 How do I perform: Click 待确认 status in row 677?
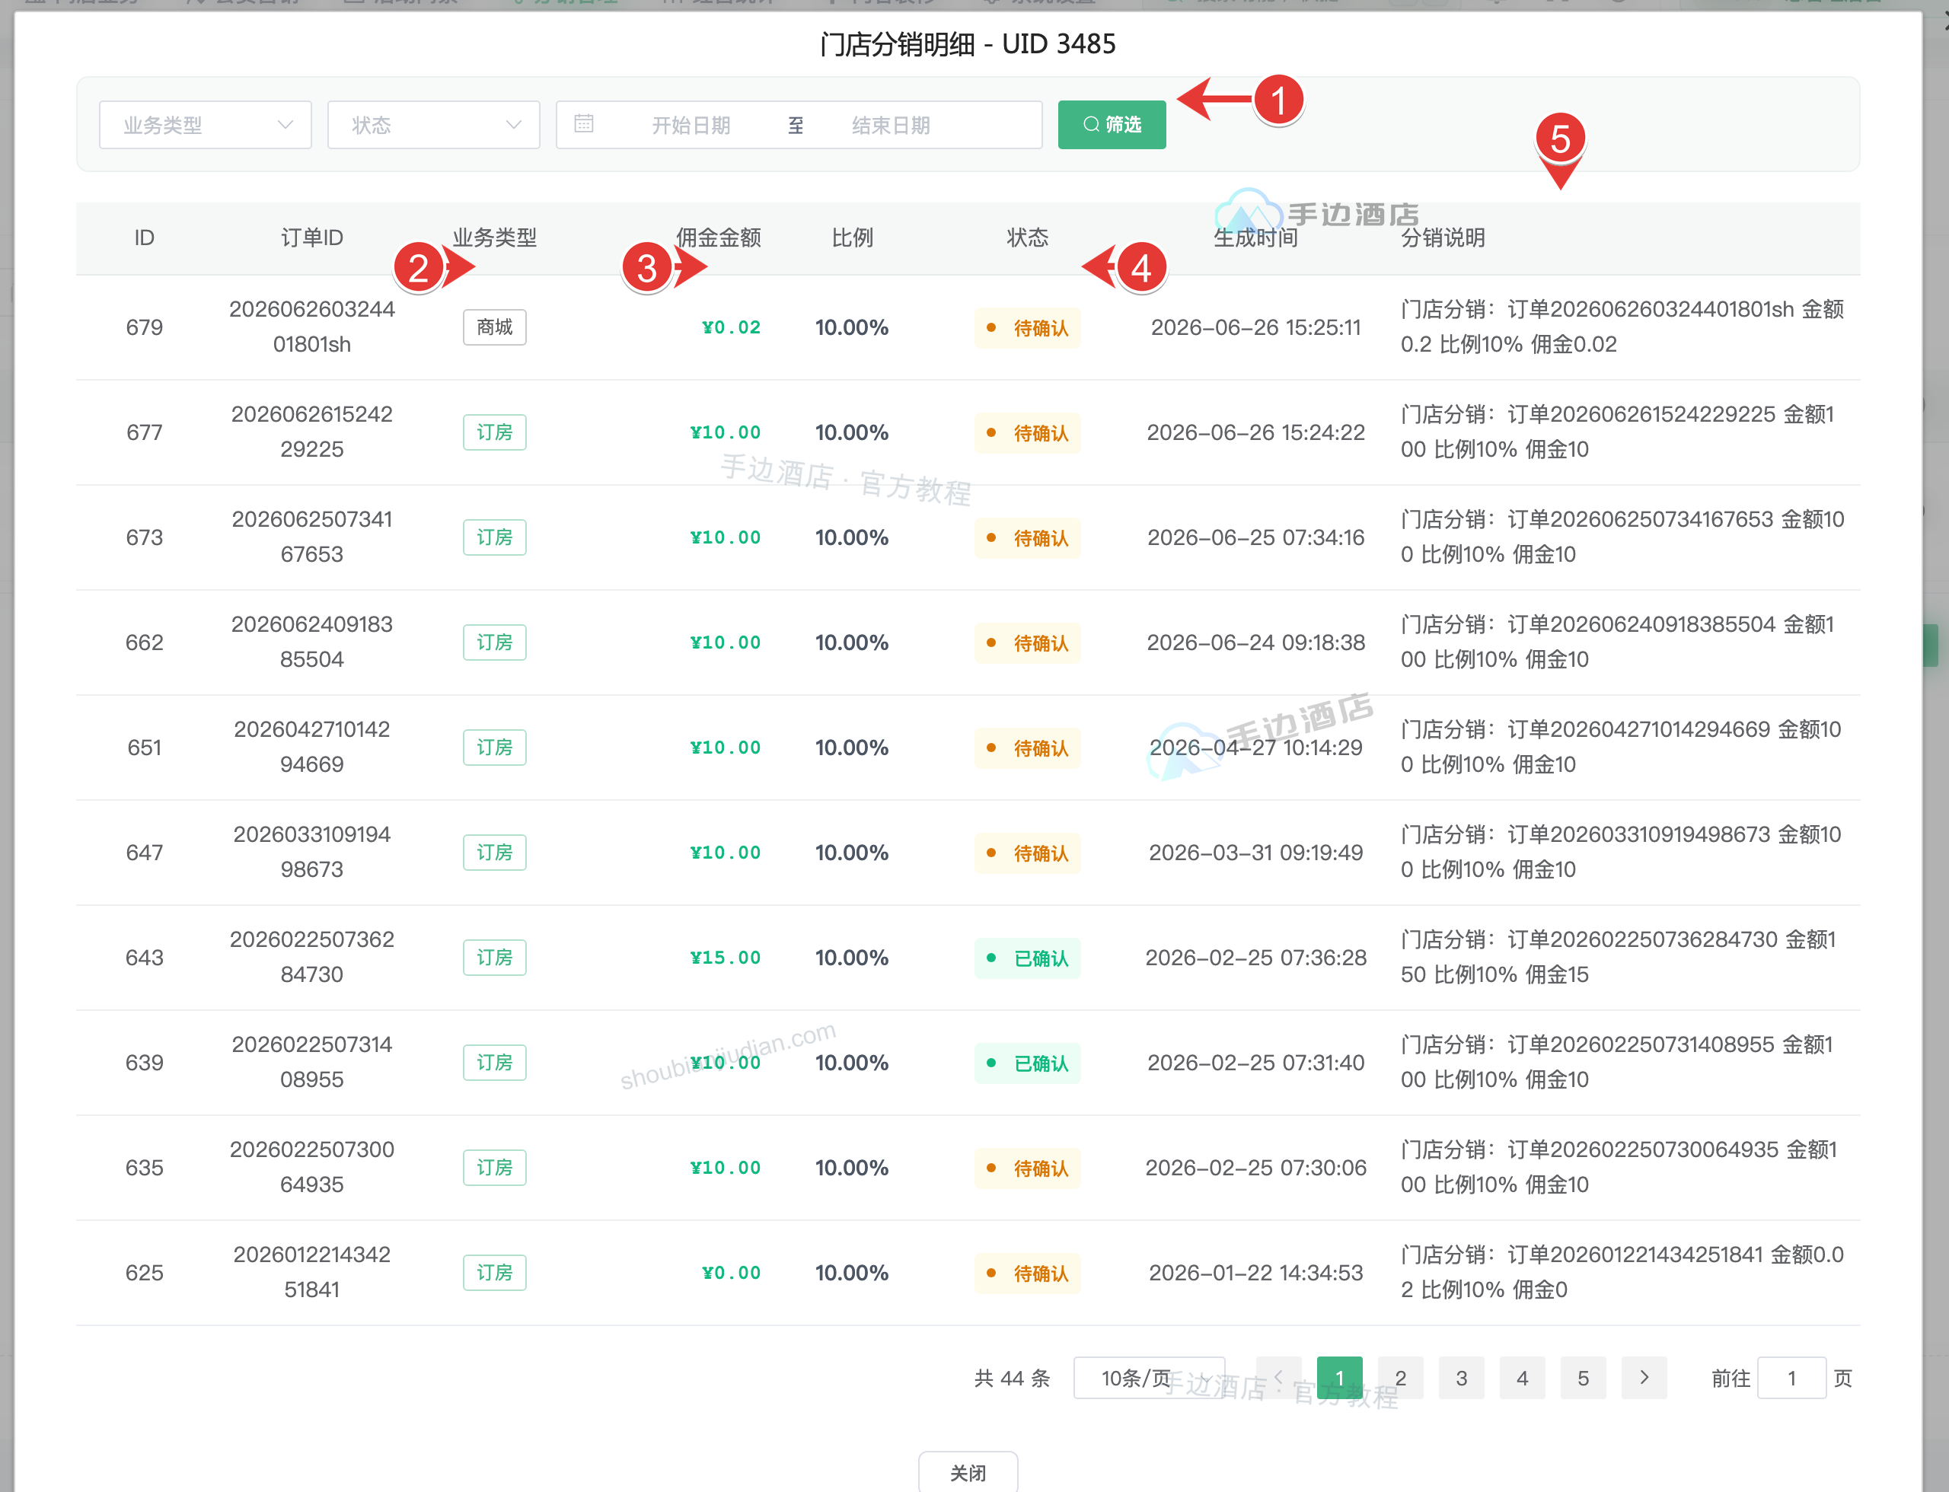[x=1028, y=433]
